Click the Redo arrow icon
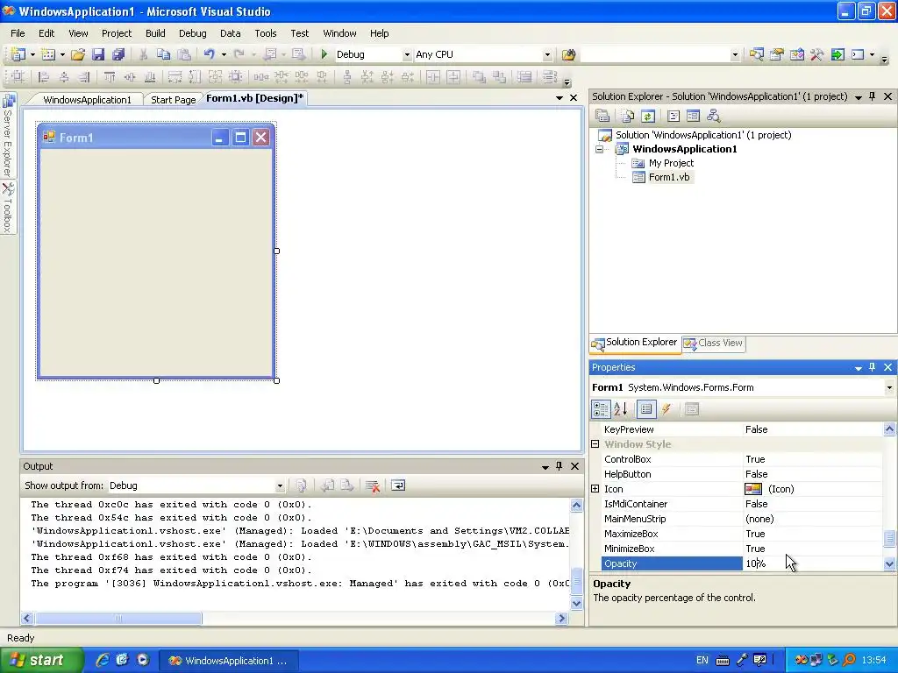898x673 pixels. [x=239, y=54]
